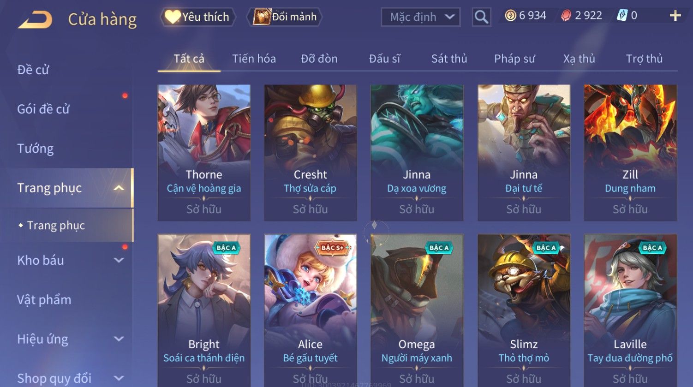This screenshot has width=693, height=387.
Task: Open Tướng in the sidebar
Action: click(x=36, y=149)
